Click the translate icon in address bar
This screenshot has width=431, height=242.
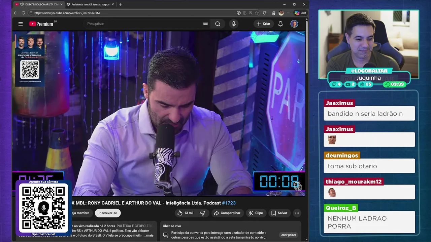click(x=239, y=13)
